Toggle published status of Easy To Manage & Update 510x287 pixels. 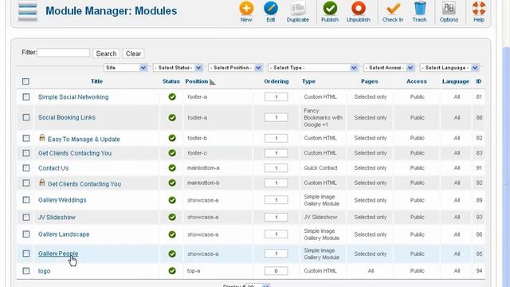pyautogui.click(x=172, y=138)
